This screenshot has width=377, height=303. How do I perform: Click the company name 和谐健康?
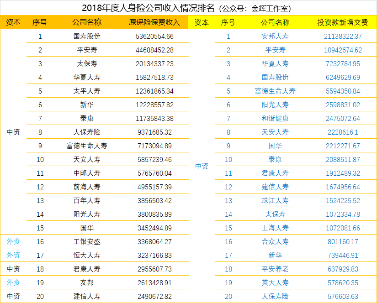coord(275,118)
